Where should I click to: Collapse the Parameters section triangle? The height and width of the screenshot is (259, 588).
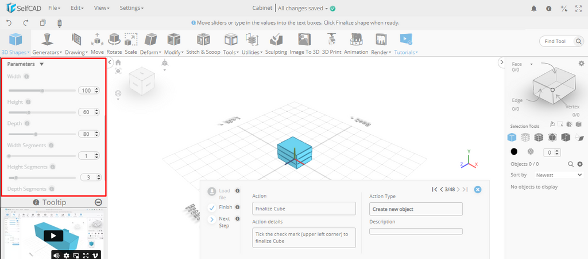(x=41, y=64)
